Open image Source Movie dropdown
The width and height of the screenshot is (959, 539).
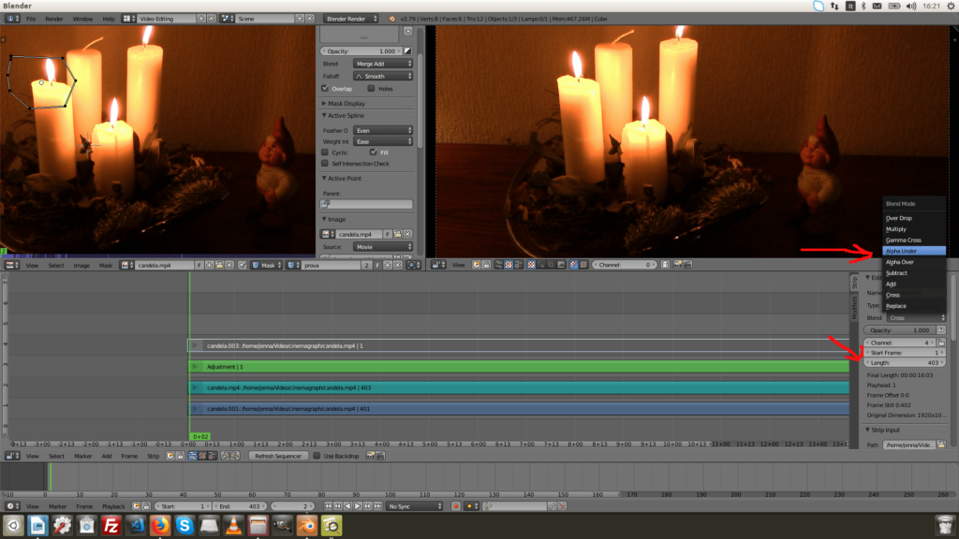point(383,247)
